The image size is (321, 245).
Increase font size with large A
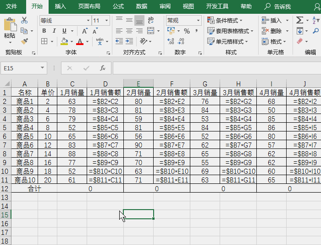85,31
